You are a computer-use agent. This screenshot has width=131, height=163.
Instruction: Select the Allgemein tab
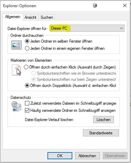[x=13, y=17]
